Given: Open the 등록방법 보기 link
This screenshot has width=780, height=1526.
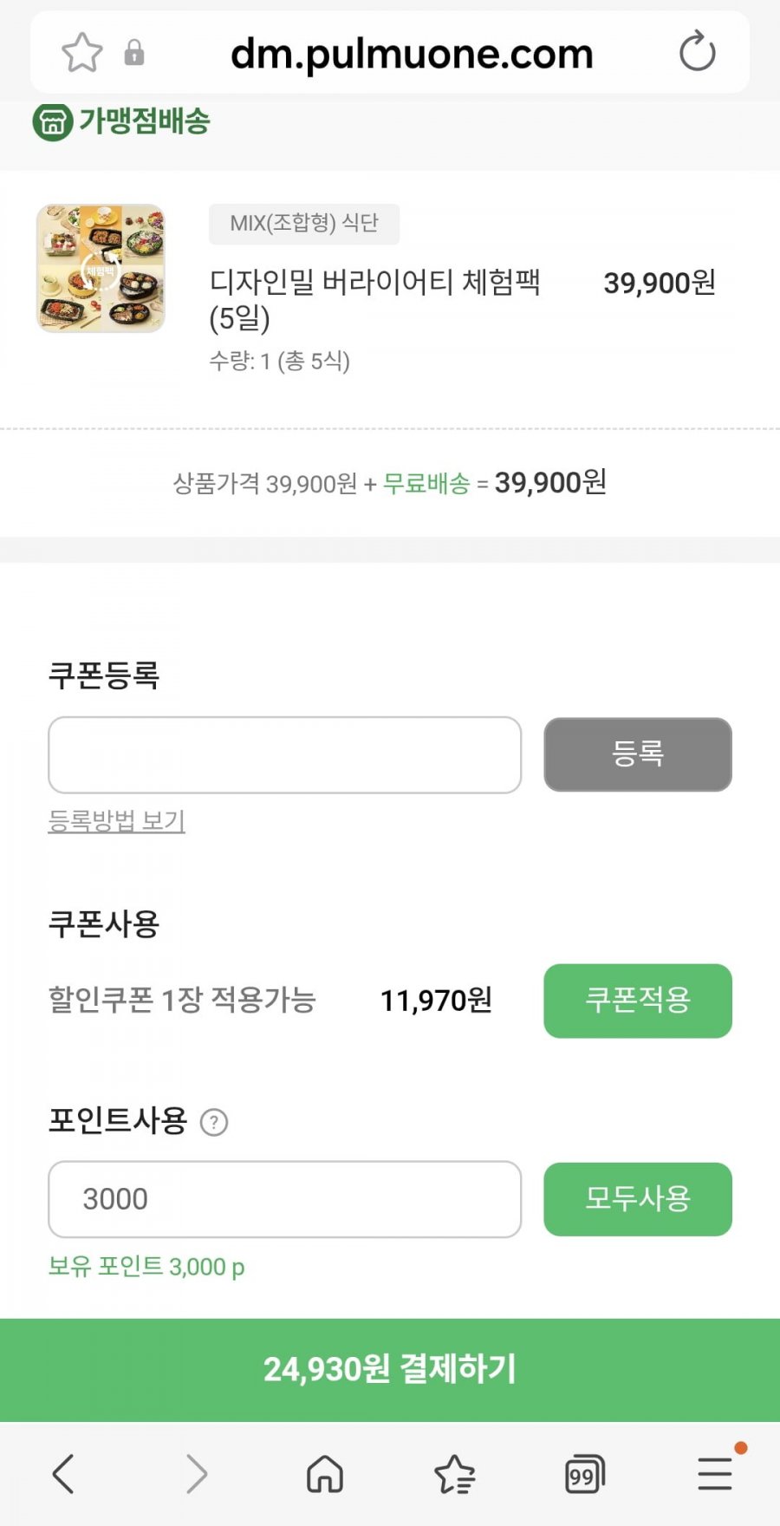Looking at the screenshot, I should click(x=117, y=820).
